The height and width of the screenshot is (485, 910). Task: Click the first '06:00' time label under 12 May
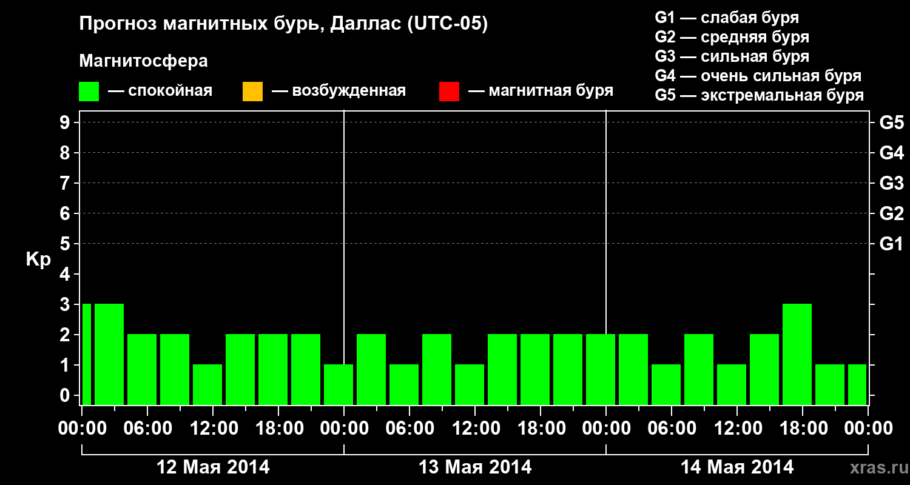[x=147, y=428]
